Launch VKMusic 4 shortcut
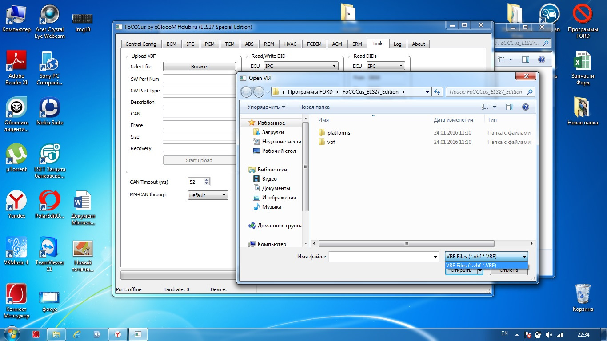607x341 pixels. tap(16, 251)
